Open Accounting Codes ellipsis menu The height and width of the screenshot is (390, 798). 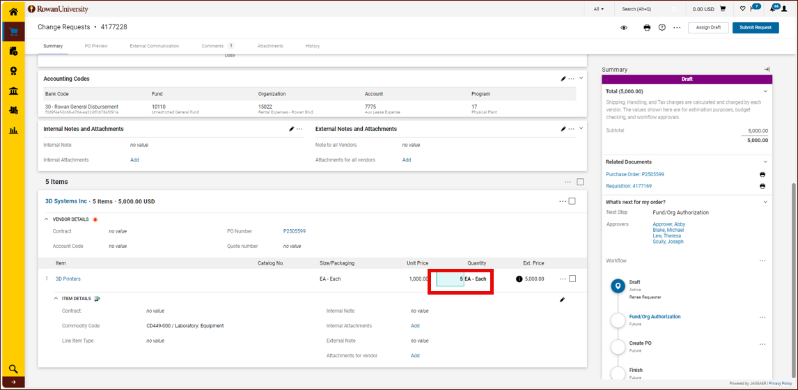tap(572, 79)
